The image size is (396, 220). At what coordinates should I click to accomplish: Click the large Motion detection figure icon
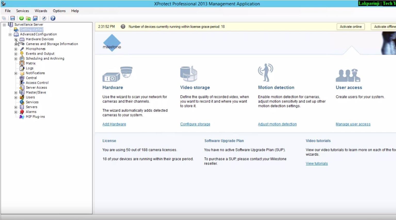tap(265, 73)
